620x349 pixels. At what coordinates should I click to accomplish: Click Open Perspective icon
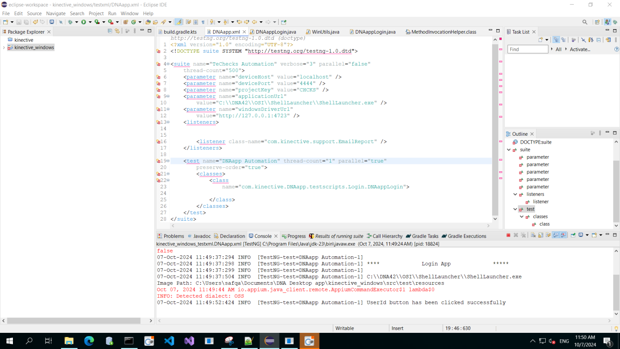click(x=597, y=22)
